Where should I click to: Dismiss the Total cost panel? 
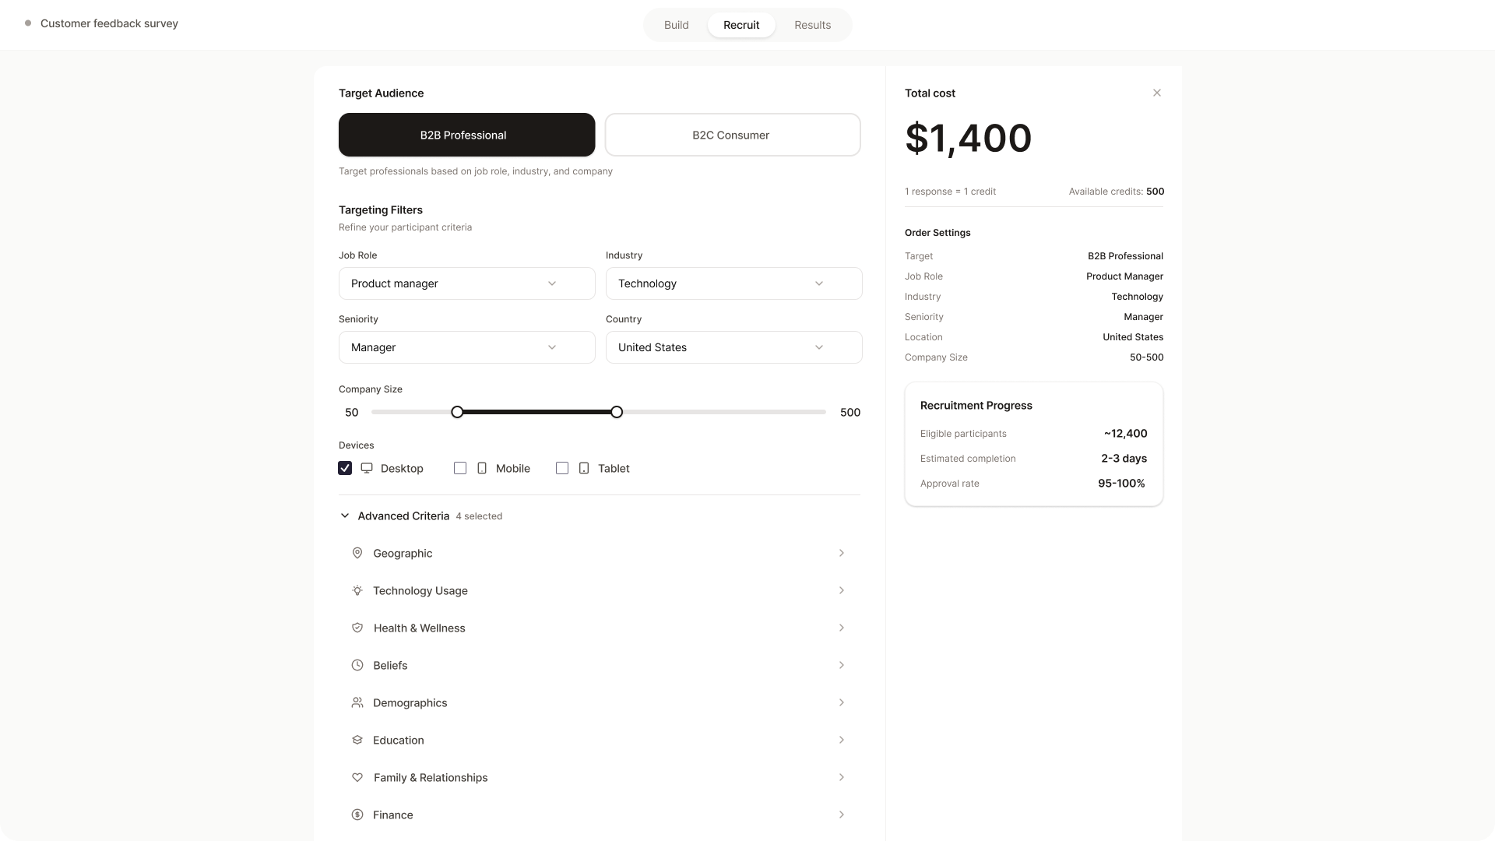(x=1156, y=92)
